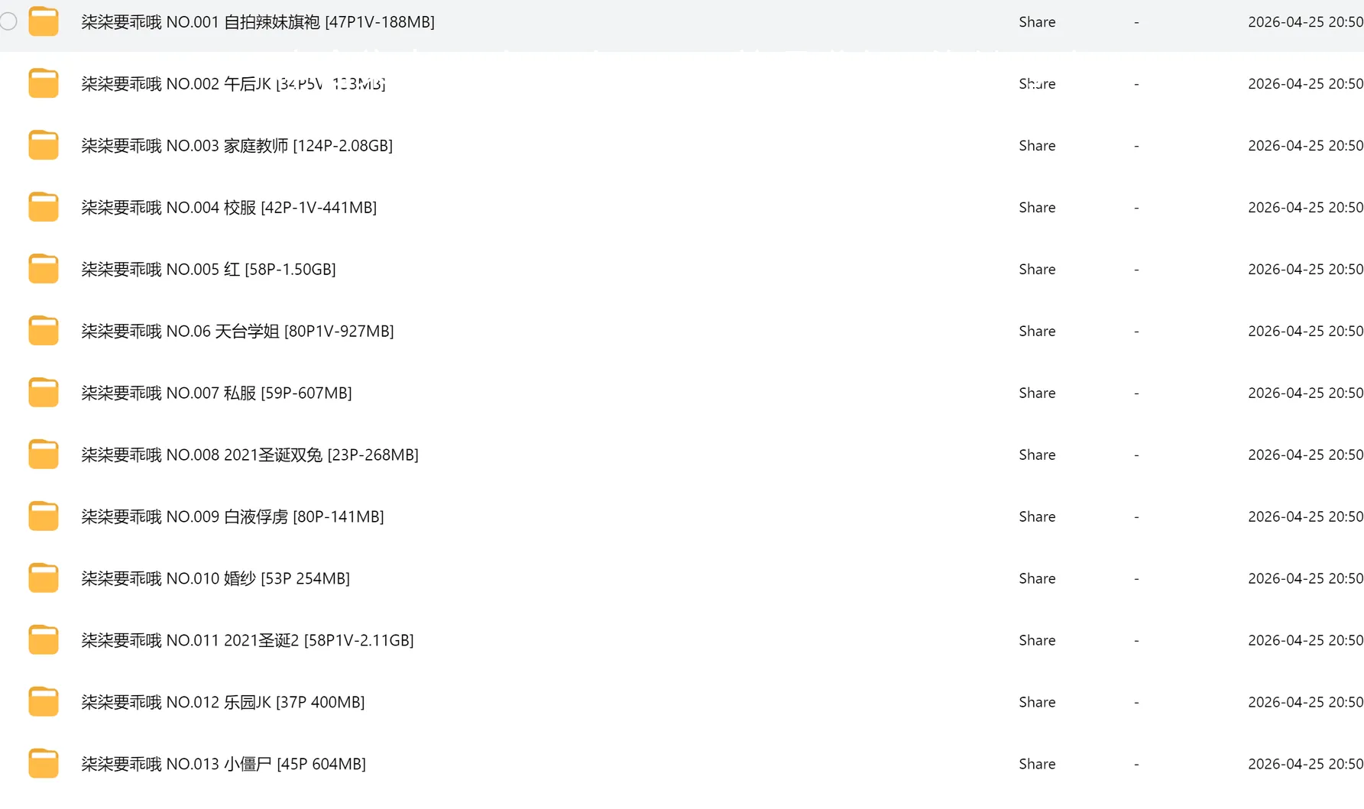
Task: Open the NO.012 乐园JK folder name
Action: coord(223,702)
